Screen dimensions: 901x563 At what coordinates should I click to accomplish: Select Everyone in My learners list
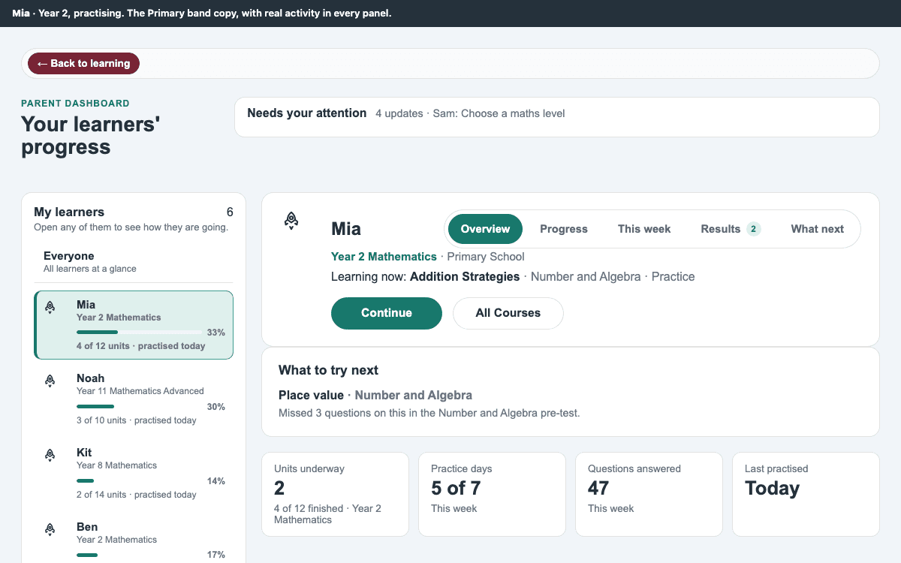point(134,262)
